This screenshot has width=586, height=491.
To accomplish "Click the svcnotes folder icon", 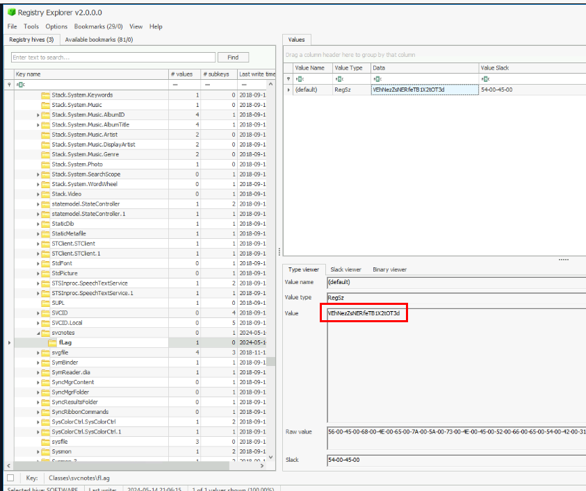I will click(46, 333).
